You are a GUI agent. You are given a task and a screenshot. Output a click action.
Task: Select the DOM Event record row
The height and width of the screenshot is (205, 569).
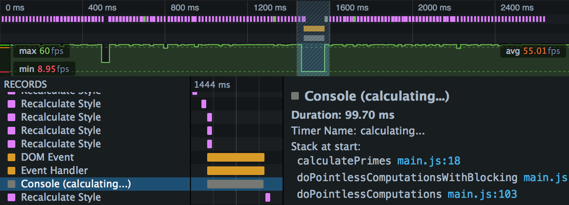[x=47, y=157]
